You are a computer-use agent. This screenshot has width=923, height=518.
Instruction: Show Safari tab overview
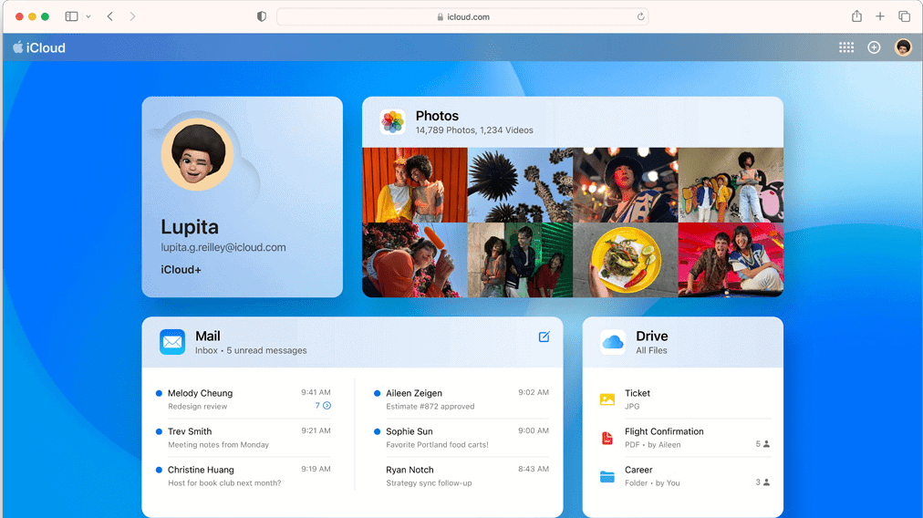click(x=904, y=16)
